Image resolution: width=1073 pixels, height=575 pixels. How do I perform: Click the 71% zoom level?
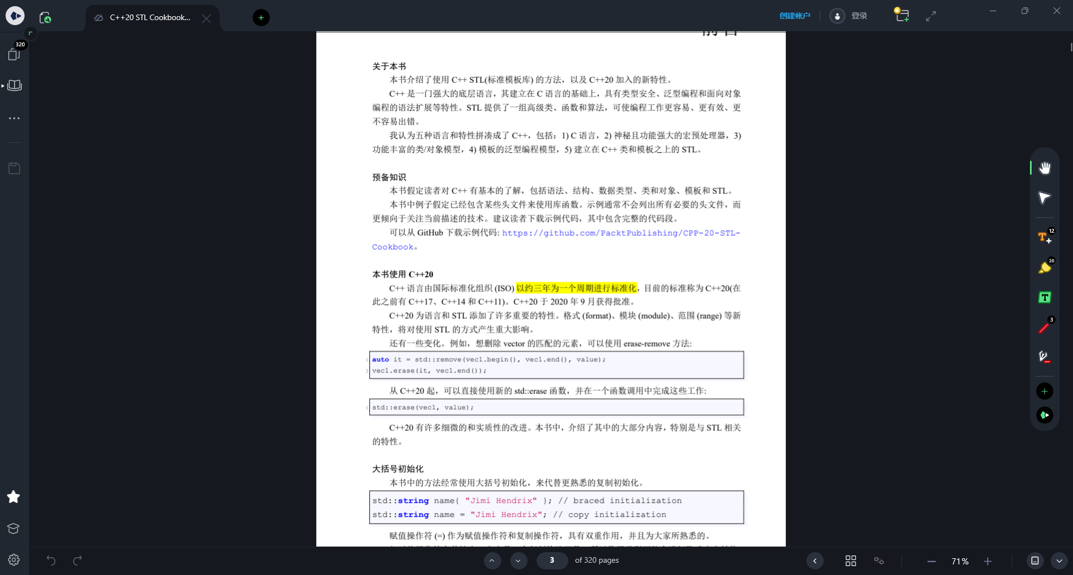pyautogui.click(x=960, y=561)
